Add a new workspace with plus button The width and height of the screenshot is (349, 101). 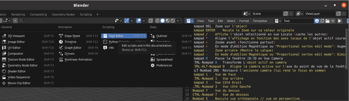coord(97,14)
